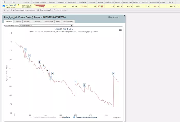Image resolution: width=180 pixels, height=122 pixels.
Task: Select the $ win marker near game 124
Action: pyautogui.click(x=52, y=73)
